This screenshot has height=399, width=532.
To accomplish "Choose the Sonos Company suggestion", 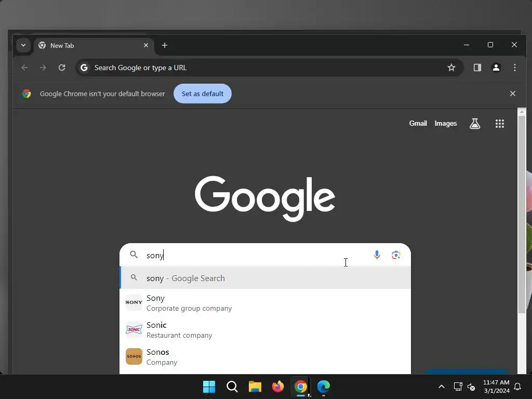I will (265, 356).
